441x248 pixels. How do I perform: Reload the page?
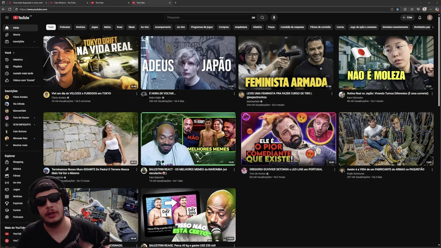tap(10, 9)
